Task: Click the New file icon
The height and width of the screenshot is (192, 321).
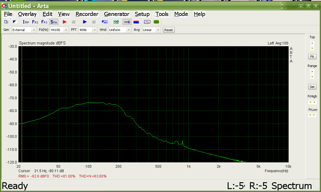Action: tap(6, 22)
